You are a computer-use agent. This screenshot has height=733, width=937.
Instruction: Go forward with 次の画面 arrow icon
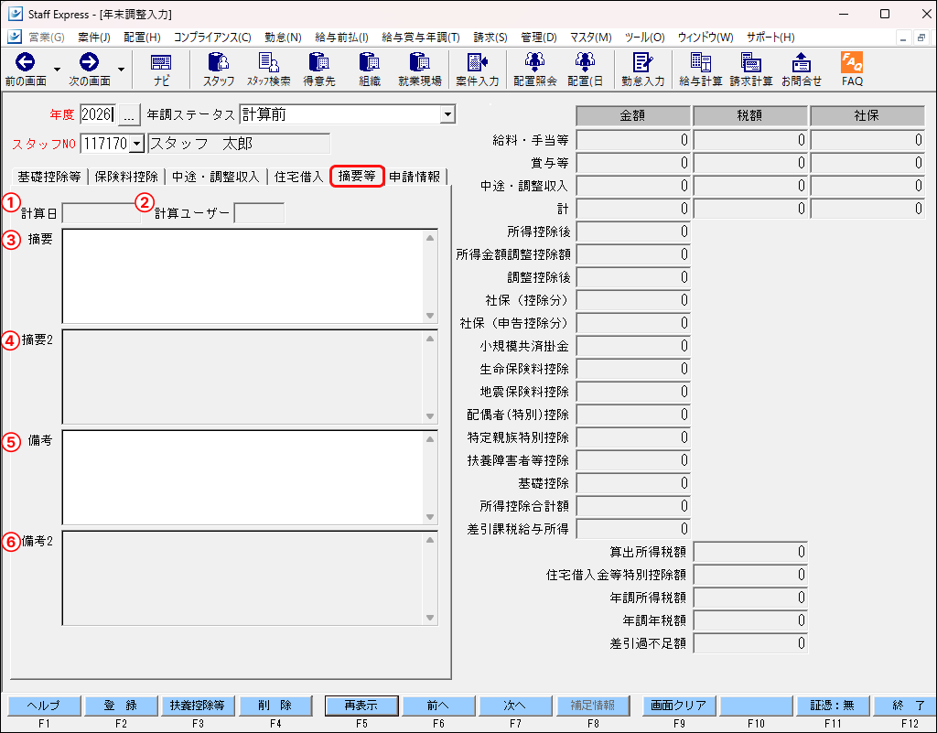pos(89,62)
